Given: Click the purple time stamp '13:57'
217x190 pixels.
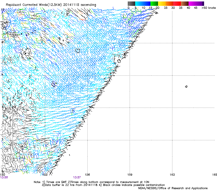Looking at the screenshot, I should point(77,177).
